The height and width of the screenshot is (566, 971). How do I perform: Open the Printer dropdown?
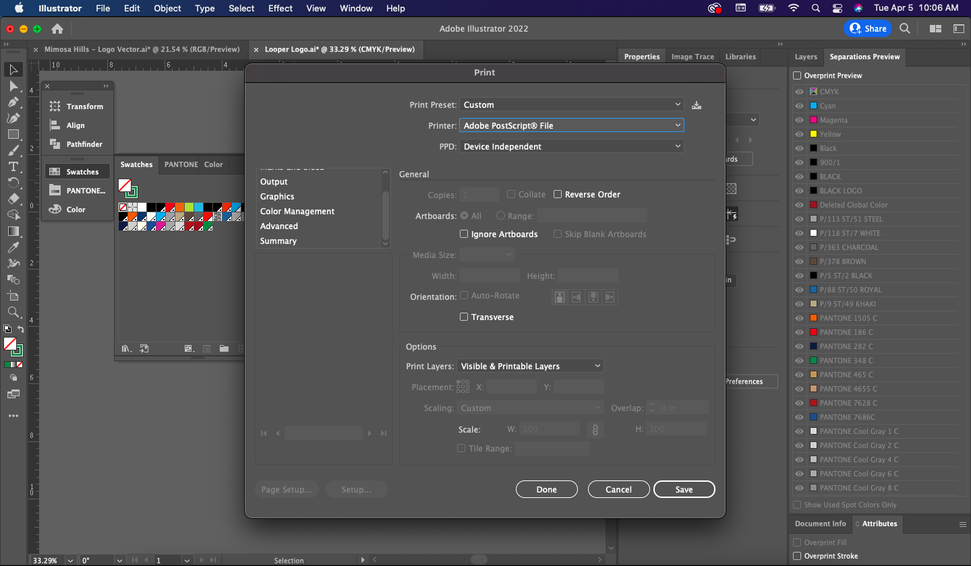[572, 125]
